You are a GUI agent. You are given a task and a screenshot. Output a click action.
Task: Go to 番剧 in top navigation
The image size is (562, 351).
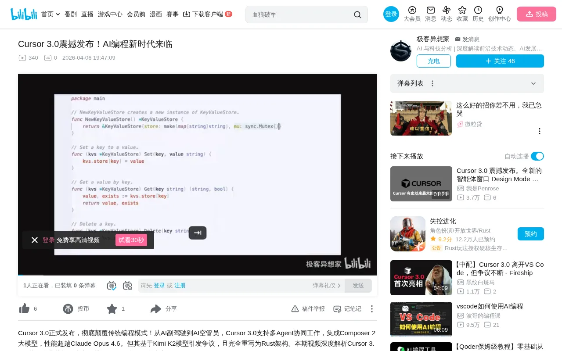point(71,14)
